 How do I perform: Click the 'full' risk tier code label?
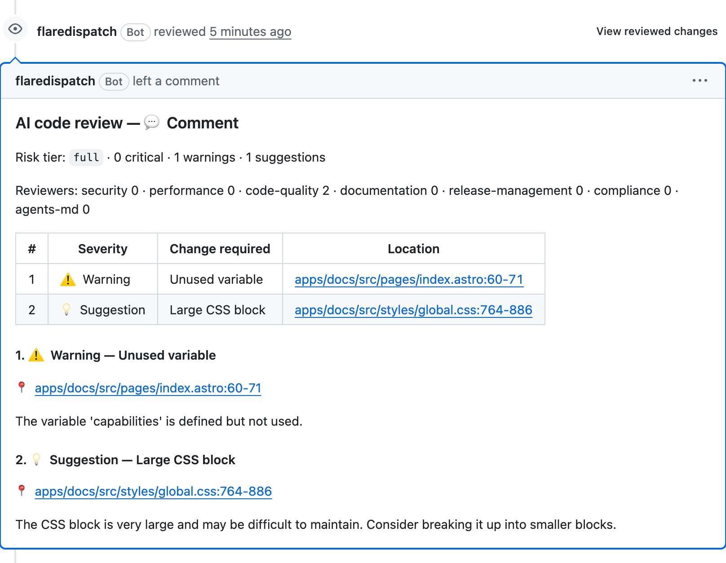tap(86, 158)
